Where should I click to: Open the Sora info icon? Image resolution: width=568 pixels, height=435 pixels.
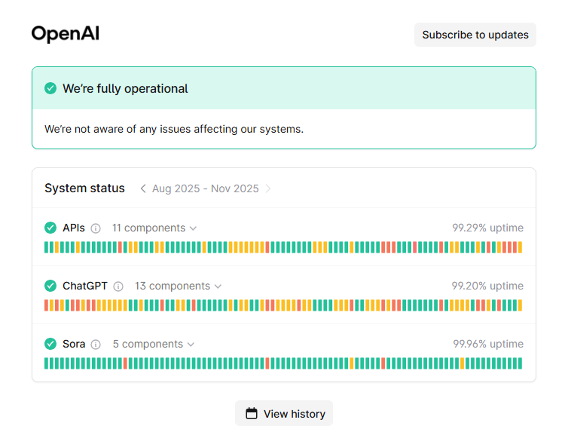pyautogui.click(x=96, y=344)
